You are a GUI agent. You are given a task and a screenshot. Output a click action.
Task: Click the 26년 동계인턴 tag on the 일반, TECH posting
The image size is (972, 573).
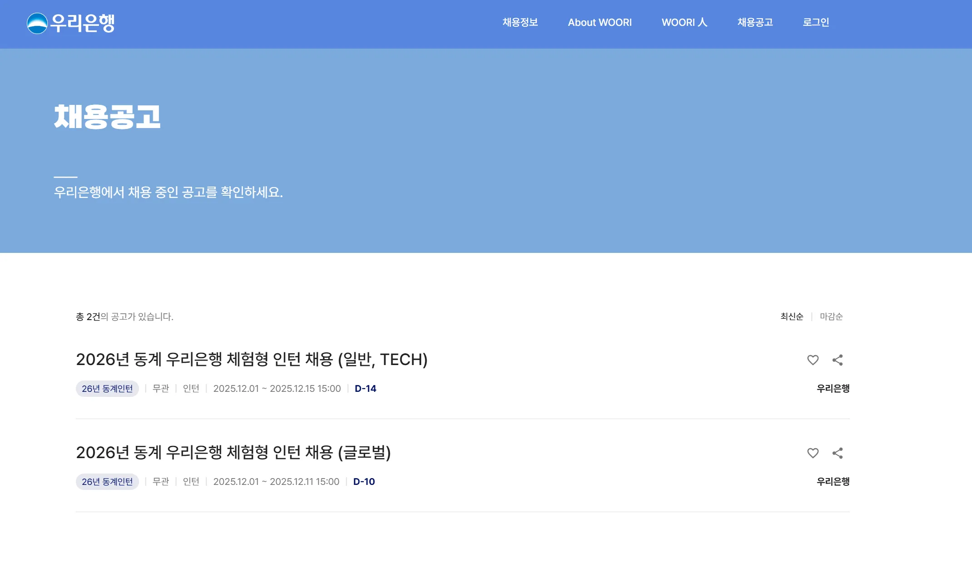(x=107, y=389)
